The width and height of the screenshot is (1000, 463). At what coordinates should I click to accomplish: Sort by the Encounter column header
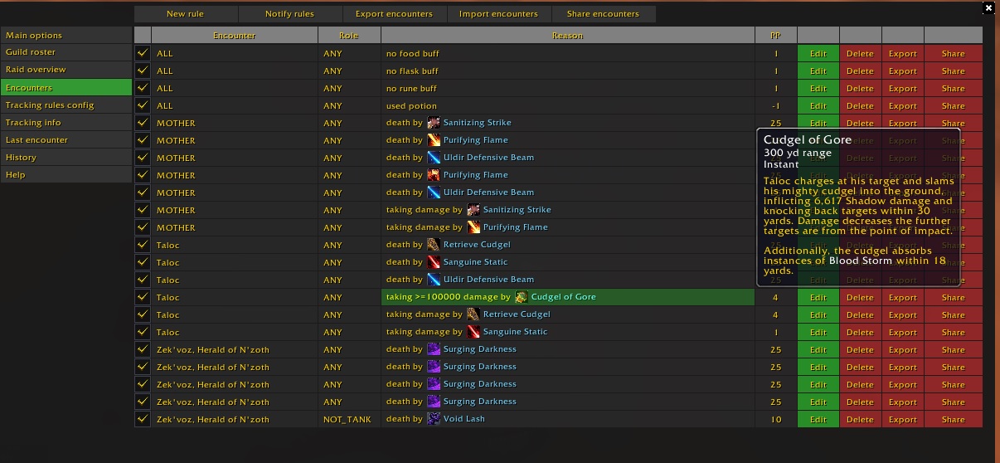pyautogui.click(x=235, y=36)
